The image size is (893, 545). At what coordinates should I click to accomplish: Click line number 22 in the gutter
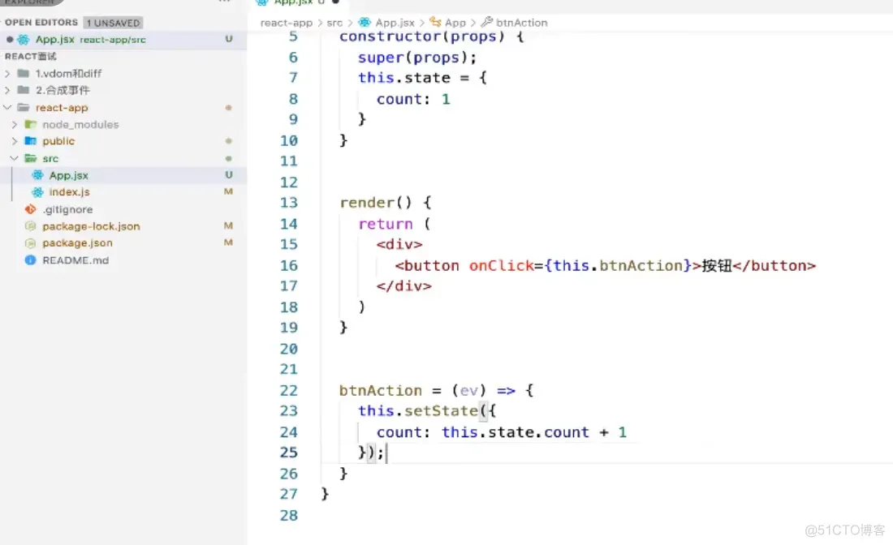[x=289, y=391]
